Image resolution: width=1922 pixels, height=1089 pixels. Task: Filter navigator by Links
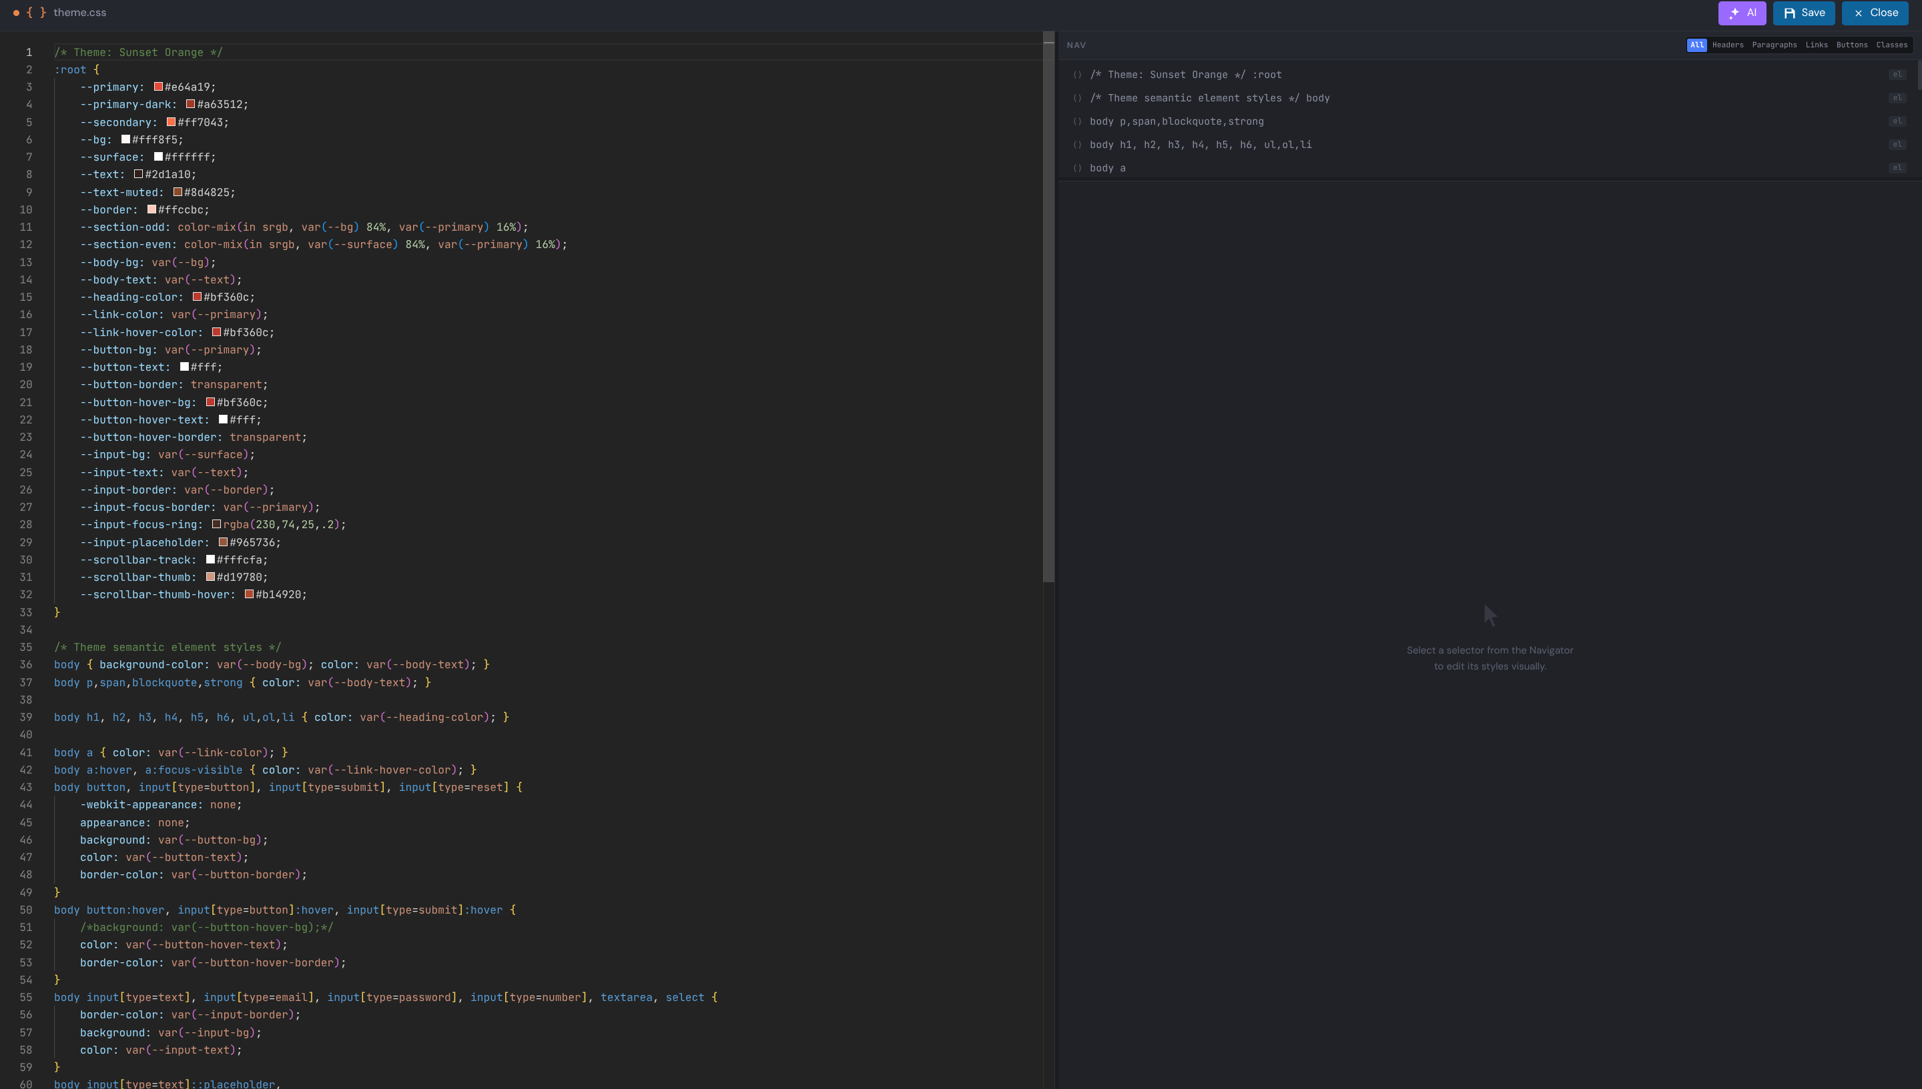coord(1817,45)
